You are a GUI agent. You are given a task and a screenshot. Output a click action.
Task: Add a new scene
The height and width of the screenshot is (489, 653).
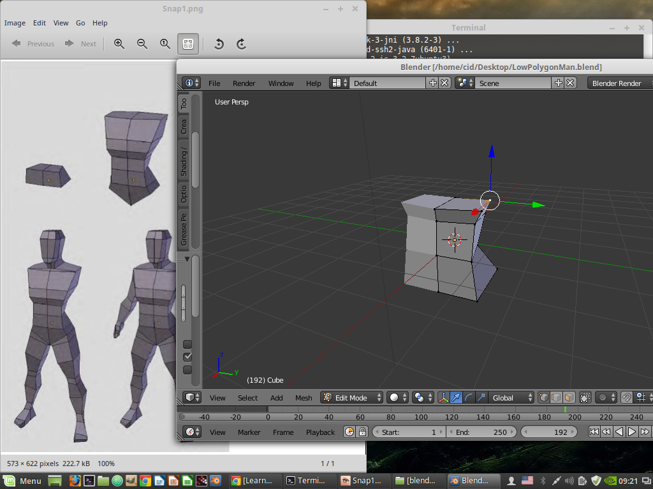559,83
